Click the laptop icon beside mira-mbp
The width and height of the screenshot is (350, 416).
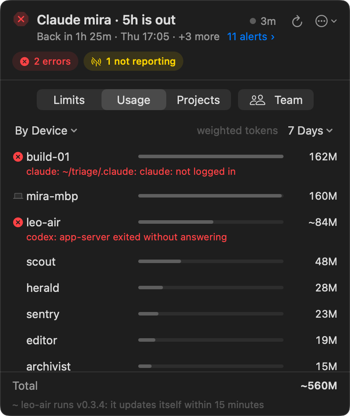18,196
